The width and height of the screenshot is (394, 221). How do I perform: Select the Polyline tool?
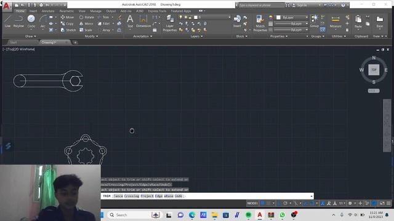coord(18,21)
